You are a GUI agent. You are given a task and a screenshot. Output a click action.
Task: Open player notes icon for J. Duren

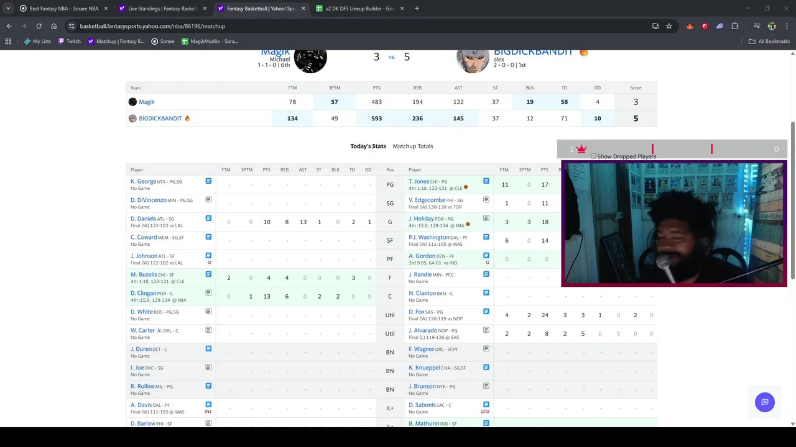[208, 349]
